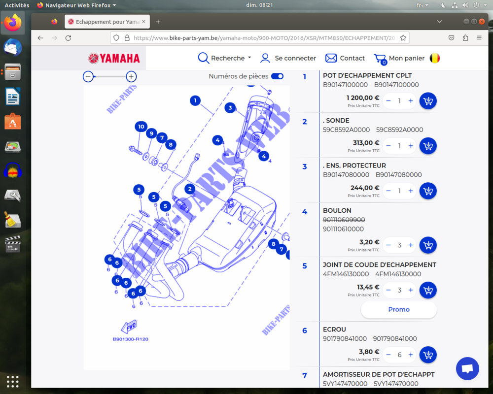The height and width of the screenshot is (394, 493).
Task: Open Audacity from the dock
Action: [13, 171]
